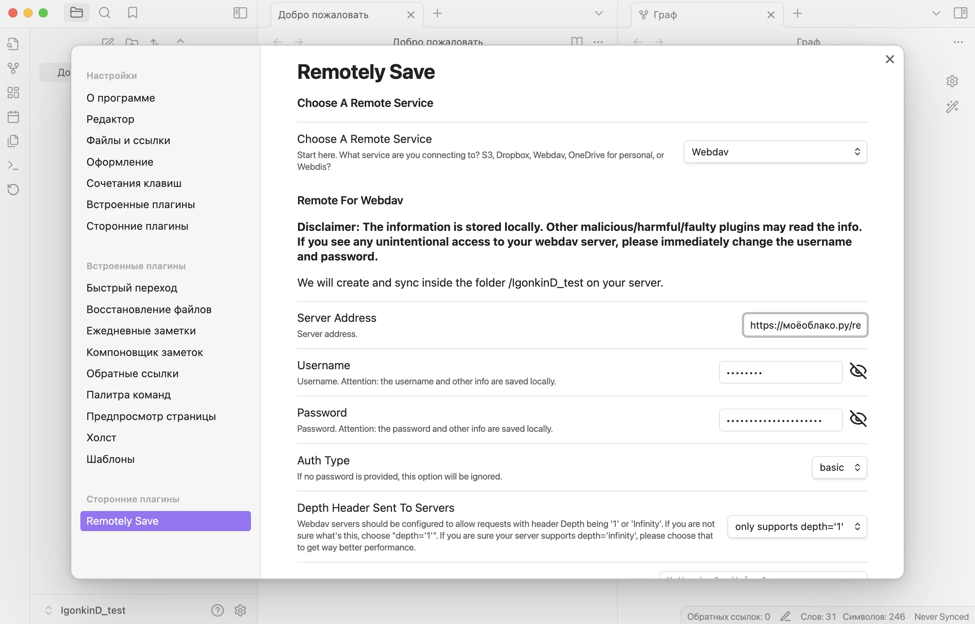This screenshot has height=624, width=975.
Task: Reveal the hidden Password value
Action: pyautogui.click(x=857, y=419)
